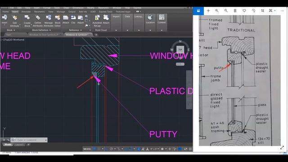288x162 pixels.
Task: Zoom in on the photo in Photos app
Action: tap(217, 11)
